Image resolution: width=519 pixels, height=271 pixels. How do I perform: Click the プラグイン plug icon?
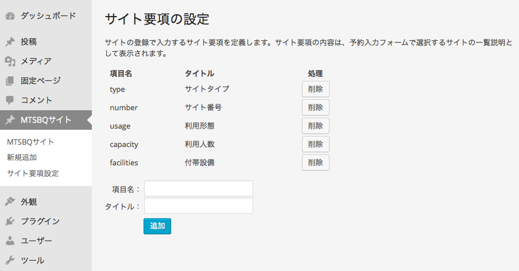tap(10, 221)
